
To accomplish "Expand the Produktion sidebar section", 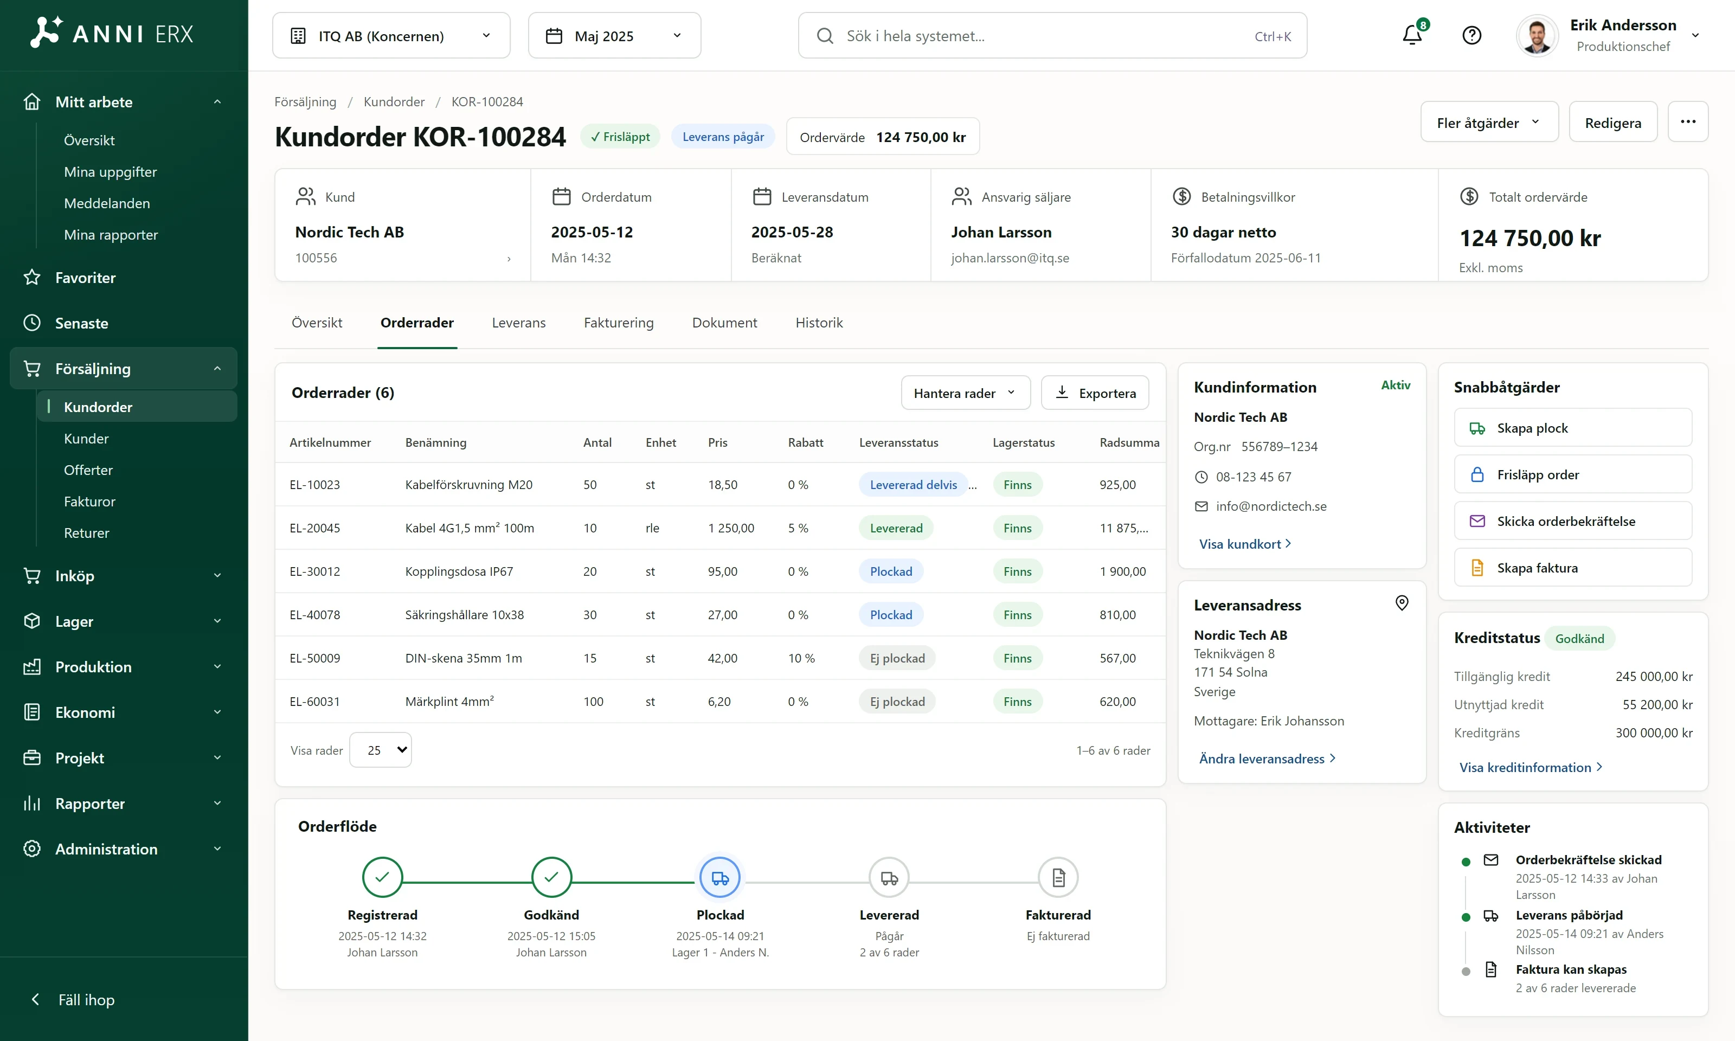I will pyautogui.click(x=124, y=667).
